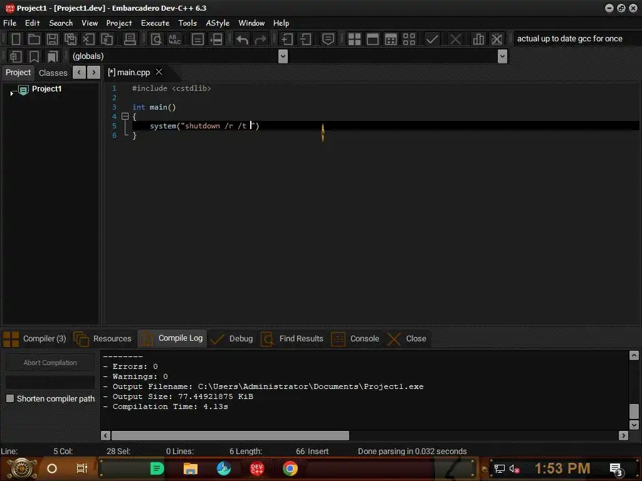The height and width of the screenshot is (481, 642).
Task: Click the Open project folder icon
Action: pos(34,39)
